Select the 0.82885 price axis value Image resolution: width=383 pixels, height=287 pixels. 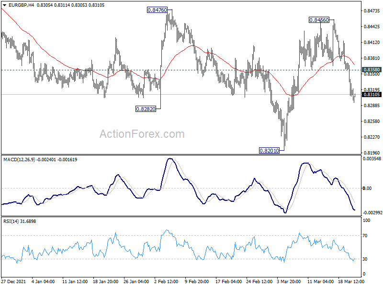(372, 105)
